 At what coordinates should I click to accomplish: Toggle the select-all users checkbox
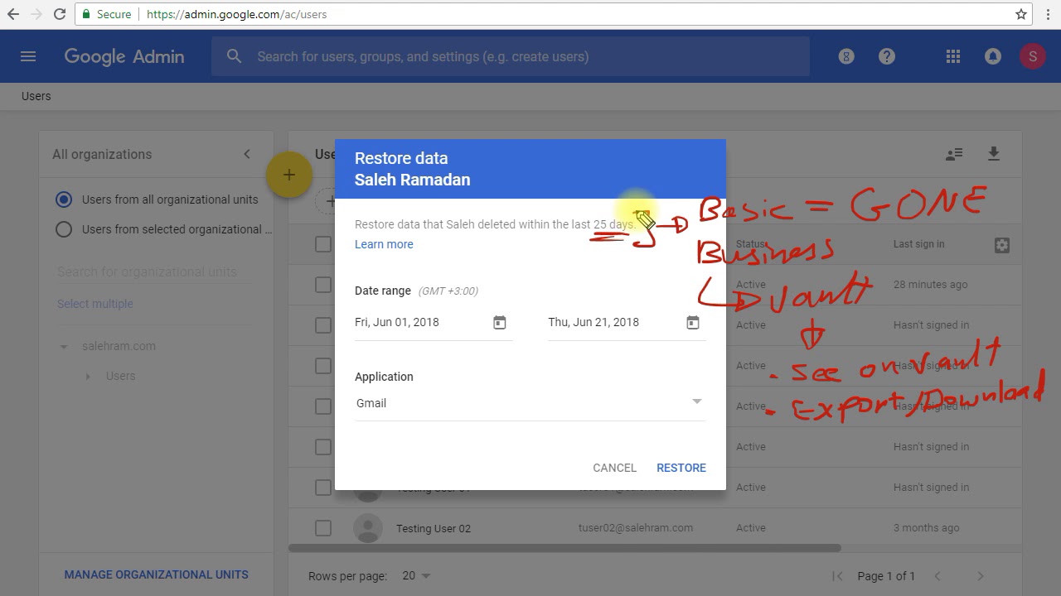(323, 244)
